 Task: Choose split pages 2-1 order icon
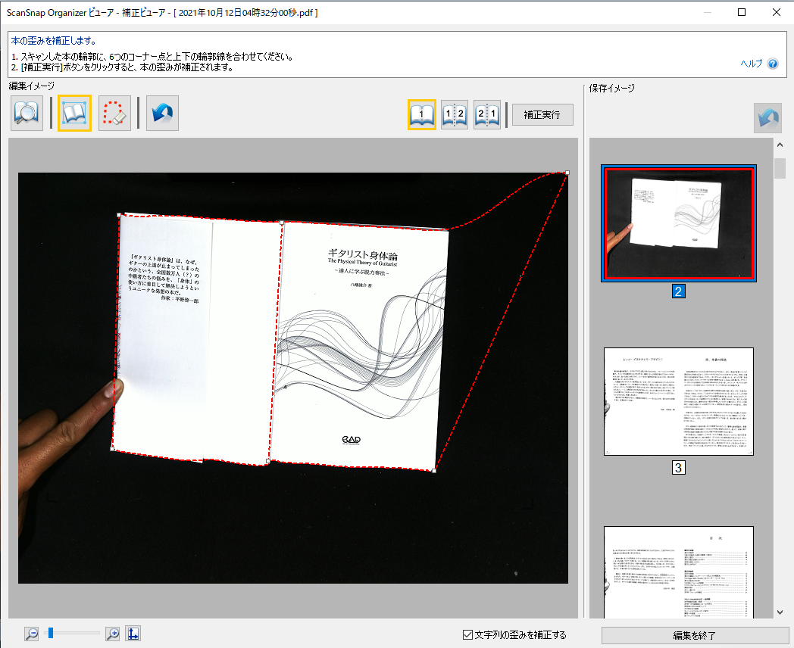487,115
